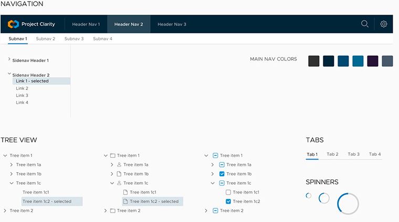Open search with the magnifier icon
This screenshot has height=222, width=399.
[365, 24]
